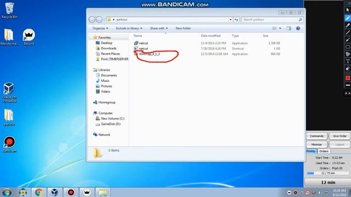Open the Recycle Bin desktop icon
This screenshot has height=197, width=351.
[9, 10]
